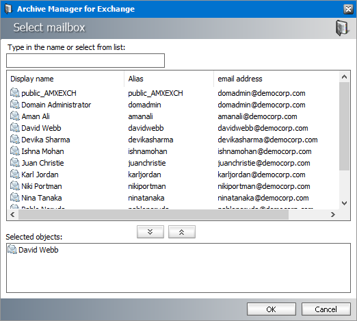This screenshot has width=357, height=321.
Task: Click Karl Jordan's mailbox icon
Action: (x=15, y=174)
